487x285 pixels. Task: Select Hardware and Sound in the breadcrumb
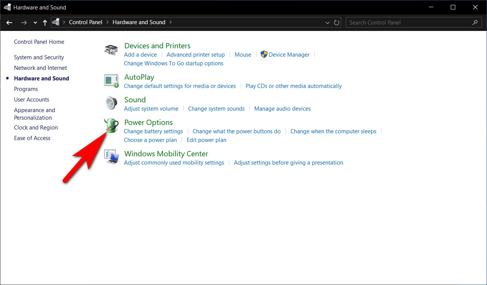[139, 22]
